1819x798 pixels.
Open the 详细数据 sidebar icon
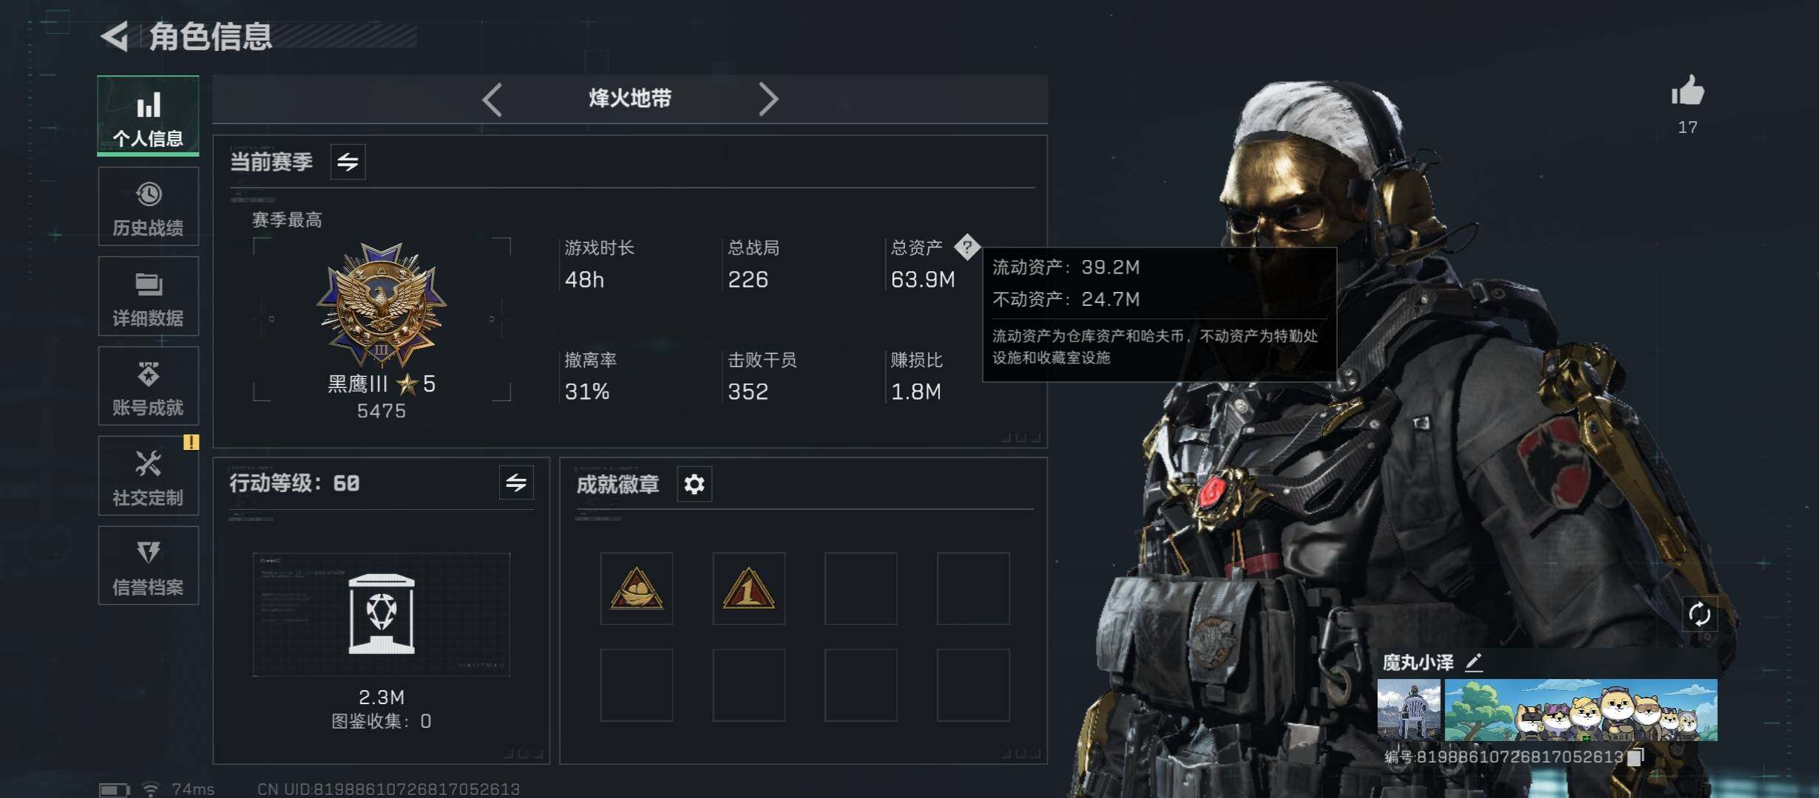[x=148, y=296]
